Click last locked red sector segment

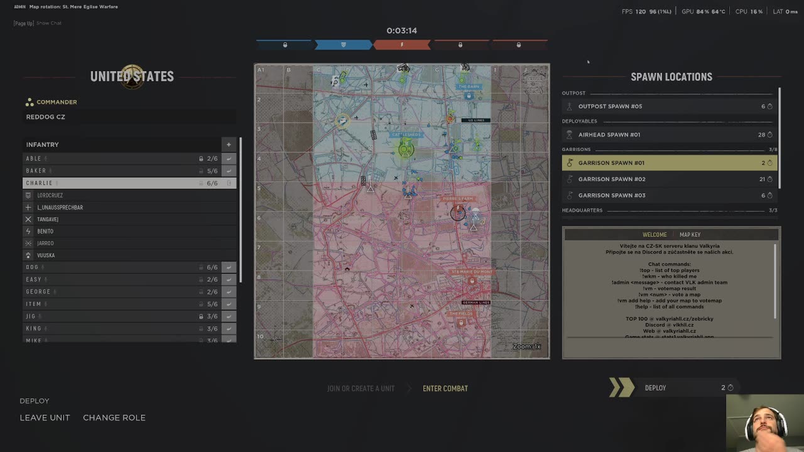point(518,45)
